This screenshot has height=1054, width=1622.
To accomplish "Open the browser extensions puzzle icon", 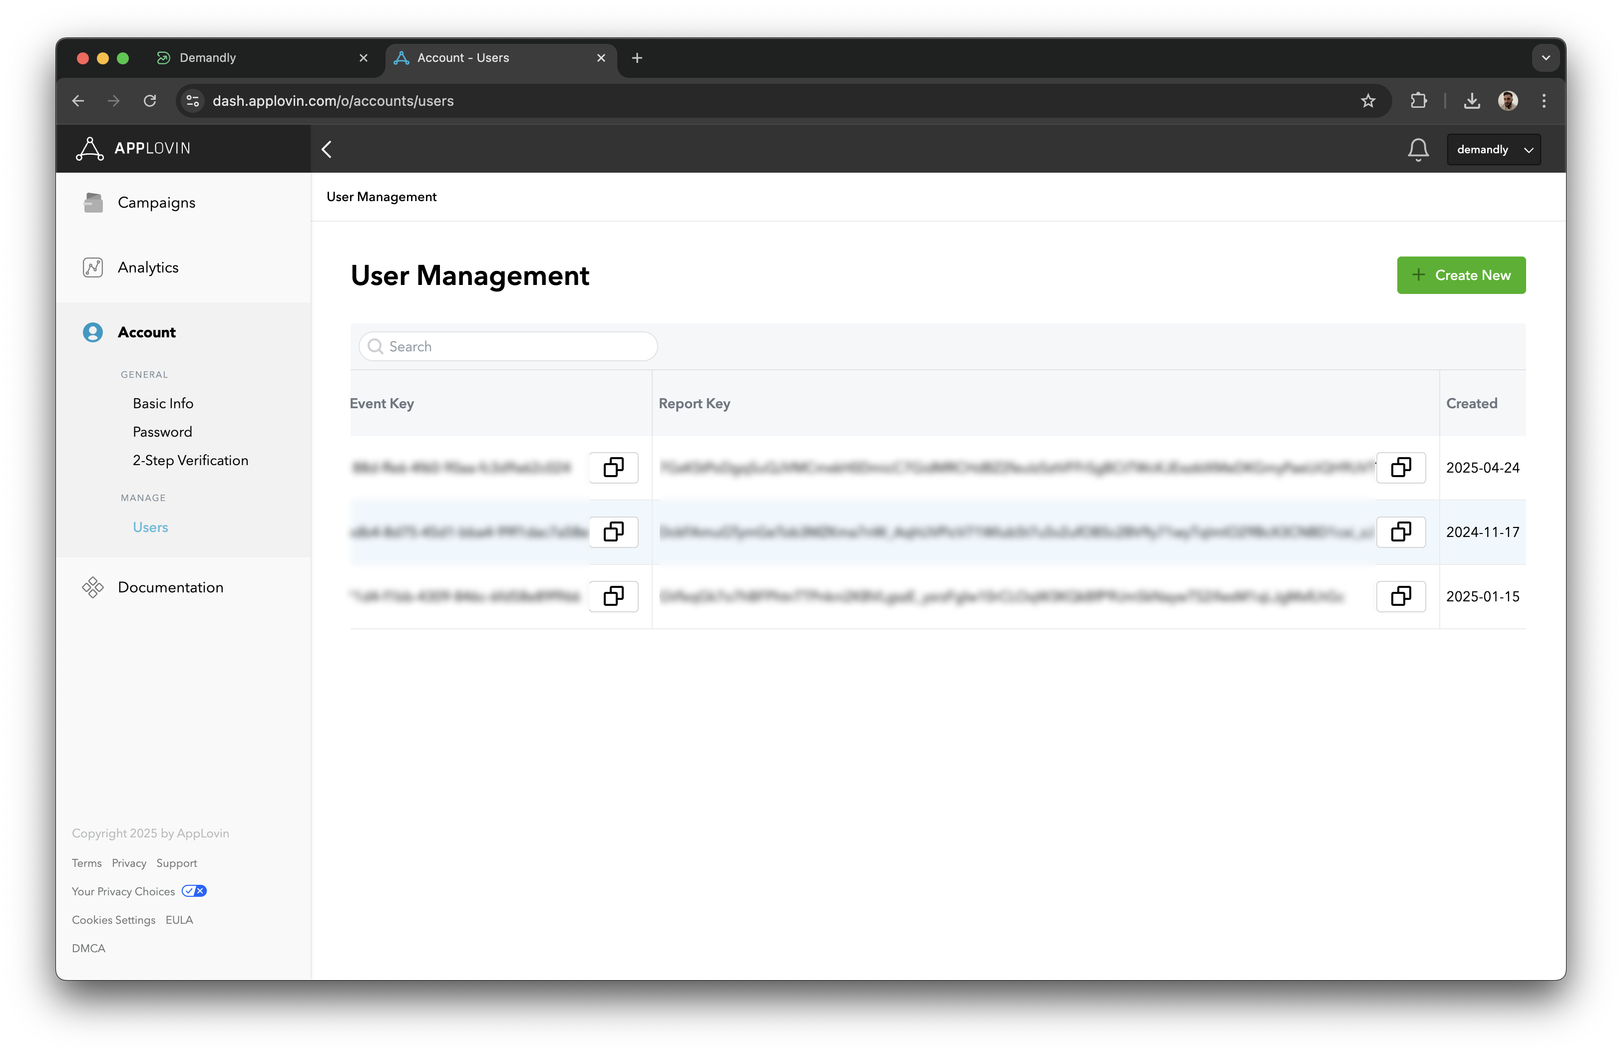I will (1418, 101).
